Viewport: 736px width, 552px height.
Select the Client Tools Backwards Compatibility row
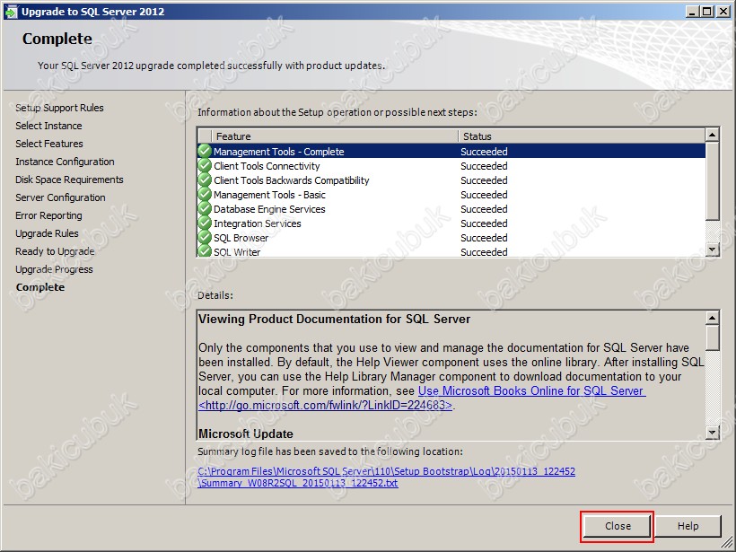point(451,180)
